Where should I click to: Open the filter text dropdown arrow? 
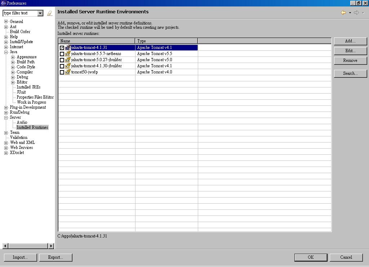[x=40, y=13]
